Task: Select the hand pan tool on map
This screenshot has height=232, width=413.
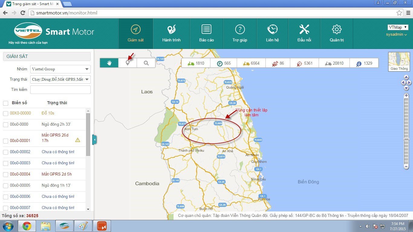Action: [x=109, y=63]
